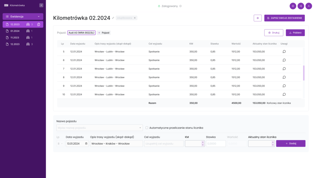The height and width of the screenshot is (178, 316).
Task: Open the comment bubble on row 5
Action: tap(284, 52)
